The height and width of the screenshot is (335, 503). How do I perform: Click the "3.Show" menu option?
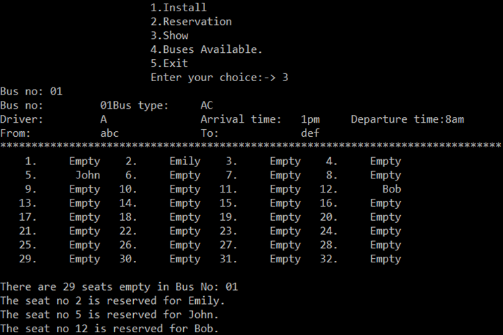(169, 35)
